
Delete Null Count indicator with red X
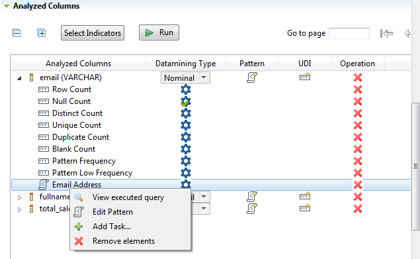pyautogui.click(x=358, y=101)
